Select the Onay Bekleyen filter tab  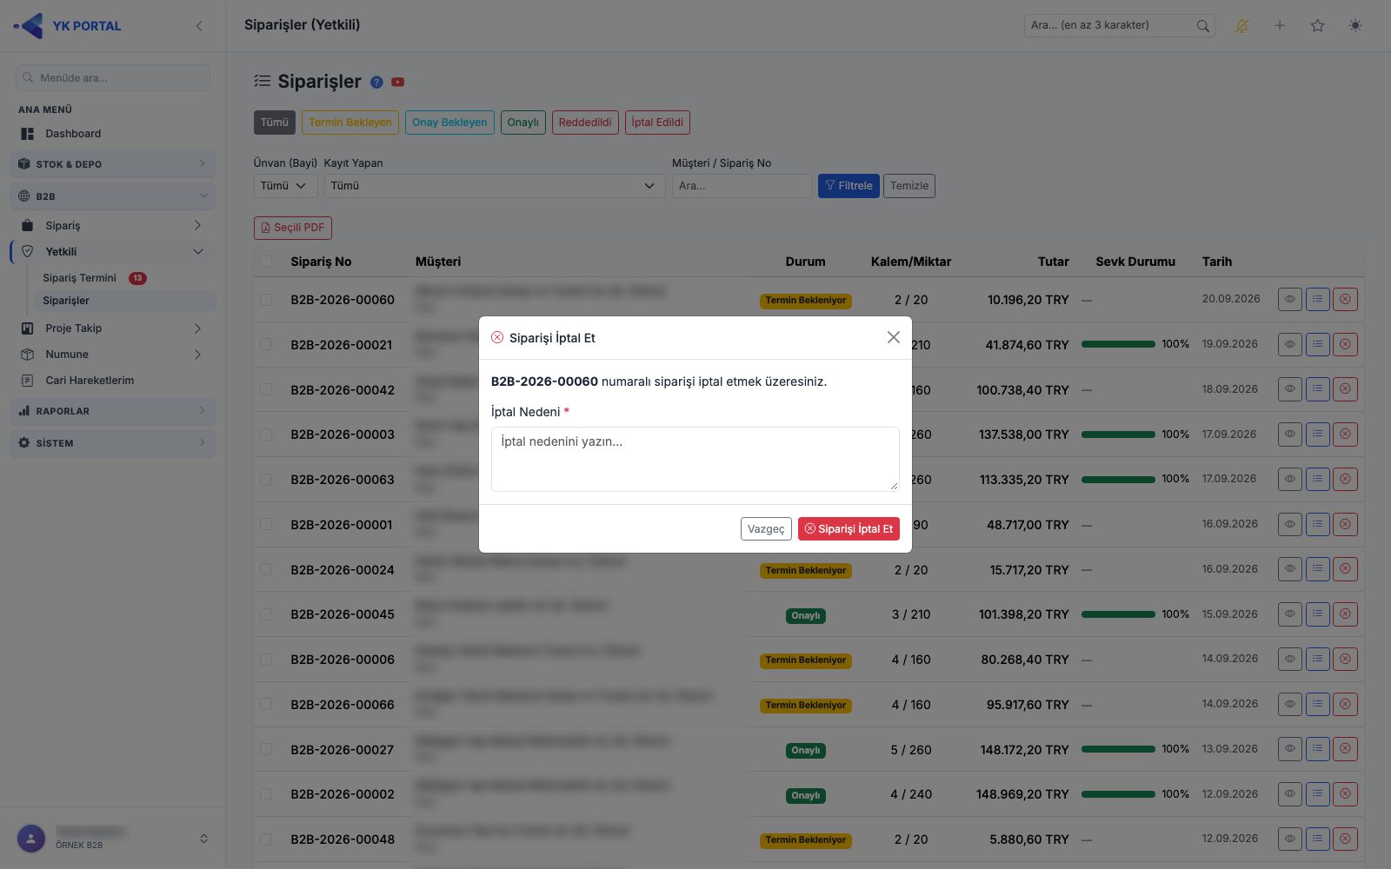[x=449, y=123]
